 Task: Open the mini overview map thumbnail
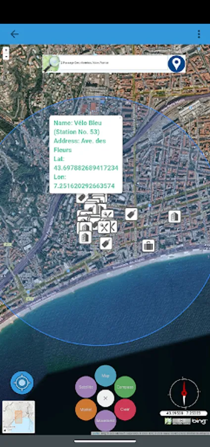coord(18,417)
